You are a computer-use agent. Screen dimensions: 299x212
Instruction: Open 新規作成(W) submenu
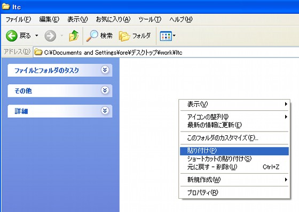point(234,180)
